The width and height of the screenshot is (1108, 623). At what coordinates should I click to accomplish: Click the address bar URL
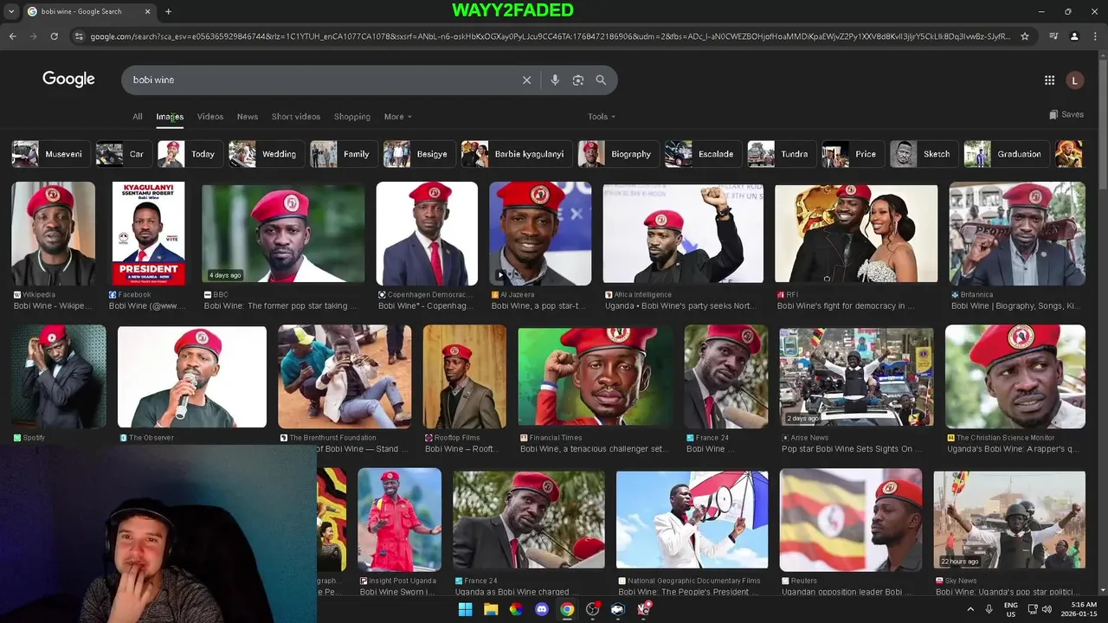click(550, 36)
